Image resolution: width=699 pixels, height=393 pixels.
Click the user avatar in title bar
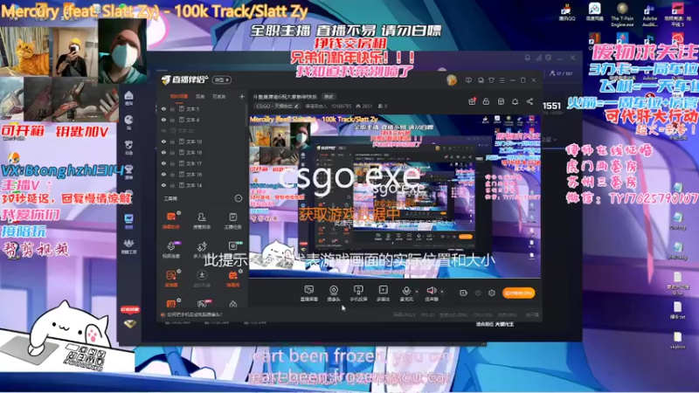click(452, 80)
